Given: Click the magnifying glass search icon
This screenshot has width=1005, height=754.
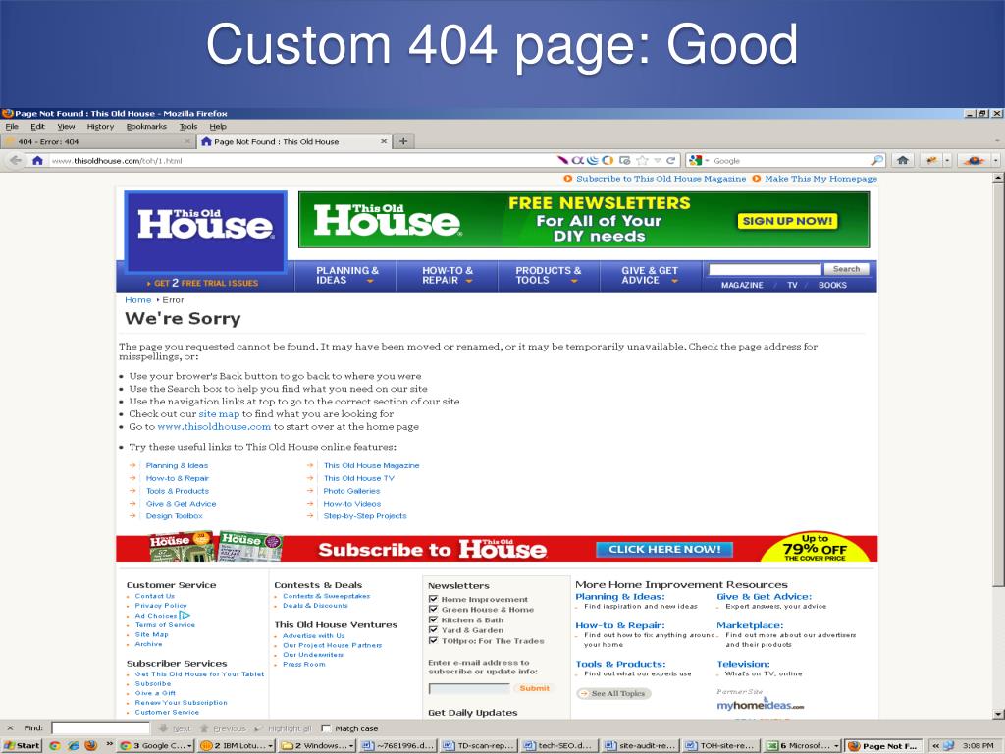Looking at the screenshot, I should [x=876, y=160].
